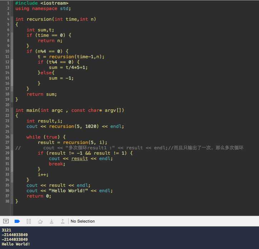This screenshot has width=259, height=249.
Task: Click 'recursion(time-1,n)' call on line 11
Action: [x=75, y=57]
